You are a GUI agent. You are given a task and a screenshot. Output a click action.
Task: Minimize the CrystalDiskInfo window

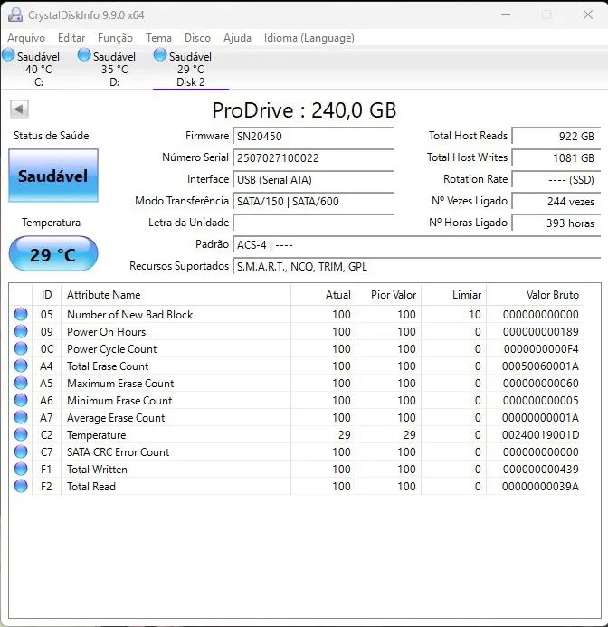[506, 15]
